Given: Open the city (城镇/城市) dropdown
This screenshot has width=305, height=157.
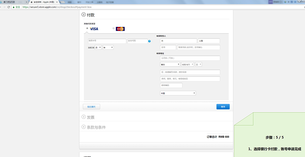Looking at the screenshot, I should click(x=188, y=64).
